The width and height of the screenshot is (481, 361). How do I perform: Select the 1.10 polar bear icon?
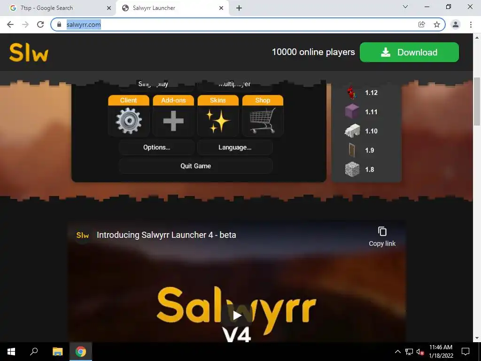click(352, 131)
